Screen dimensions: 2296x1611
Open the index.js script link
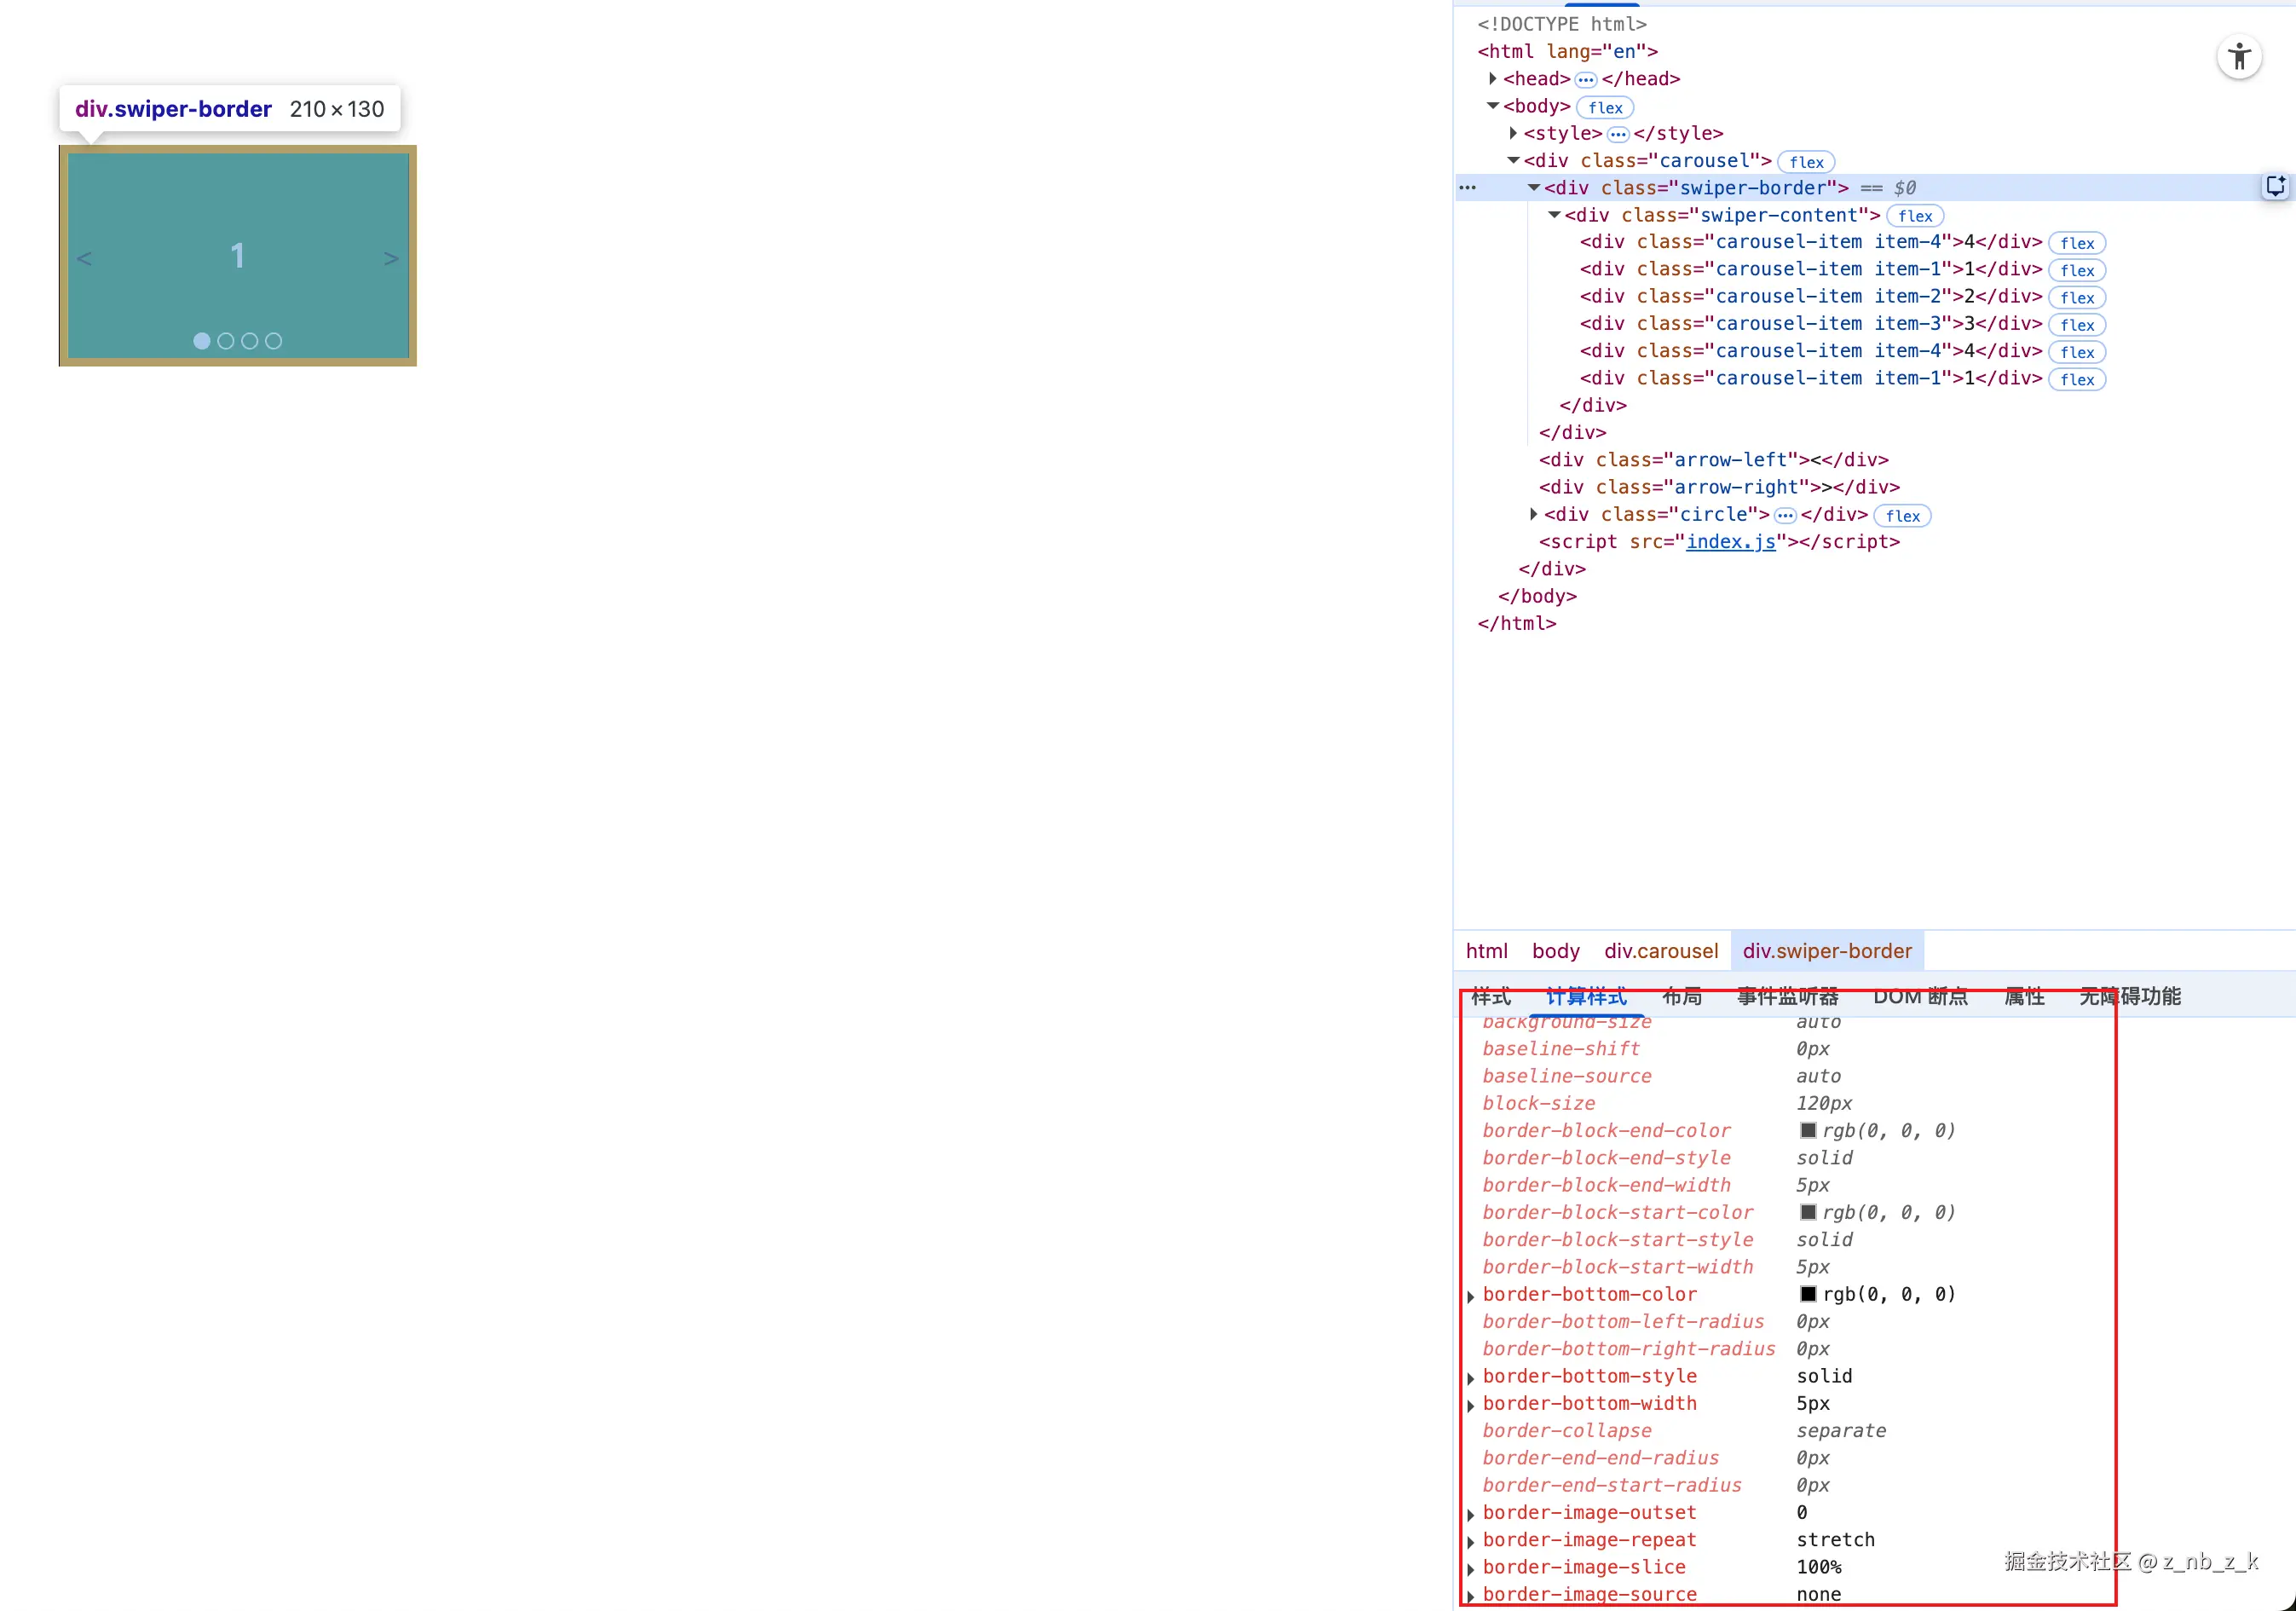1730,542
